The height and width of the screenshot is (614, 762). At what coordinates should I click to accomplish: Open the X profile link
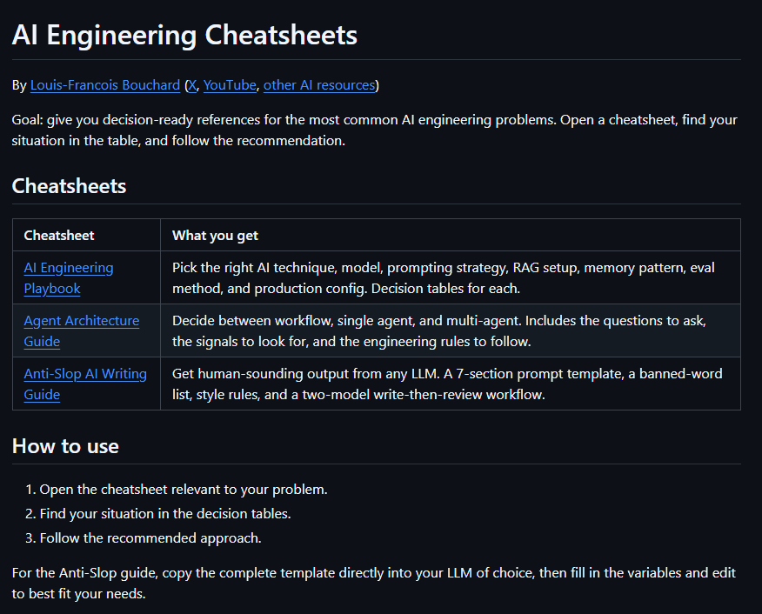(192, 85)
